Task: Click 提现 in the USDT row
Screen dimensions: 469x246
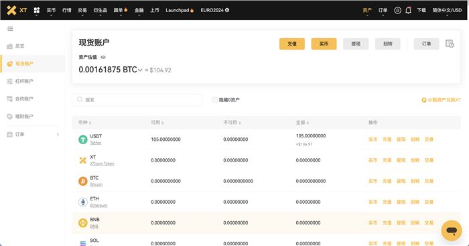Action: click(401, 139)
